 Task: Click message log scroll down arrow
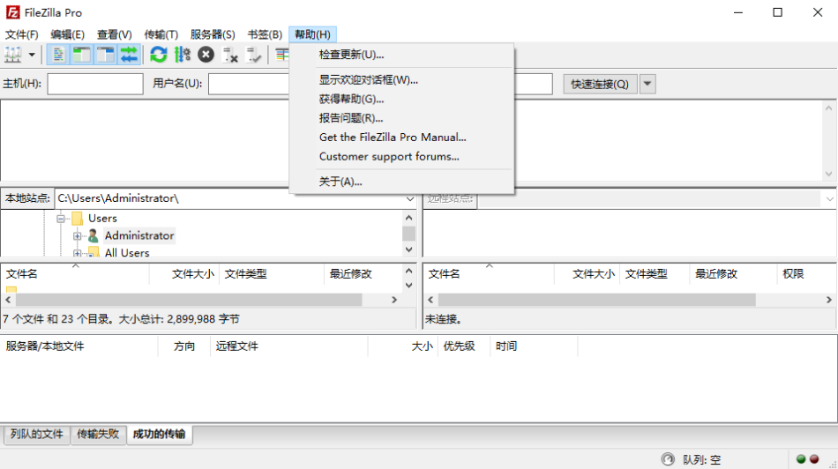[829, 175]
